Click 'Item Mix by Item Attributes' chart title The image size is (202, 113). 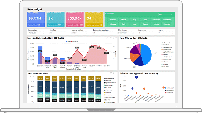(x=134, y=38)
